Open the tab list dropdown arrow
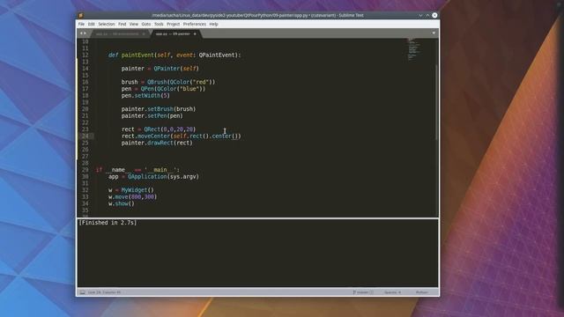Viewport: 564px width, 317px height. point(434,33)
